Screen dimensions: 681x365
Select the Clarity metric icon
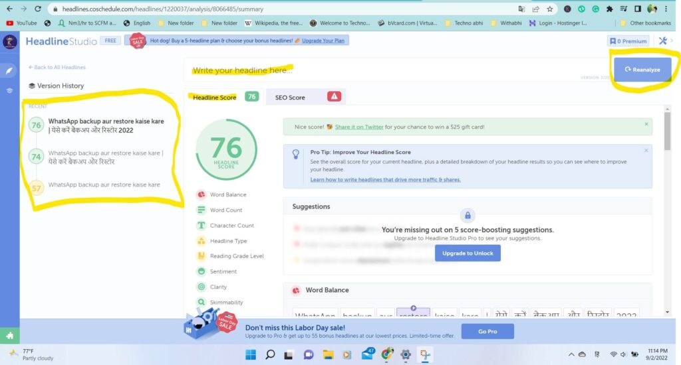tap(201, 287)
